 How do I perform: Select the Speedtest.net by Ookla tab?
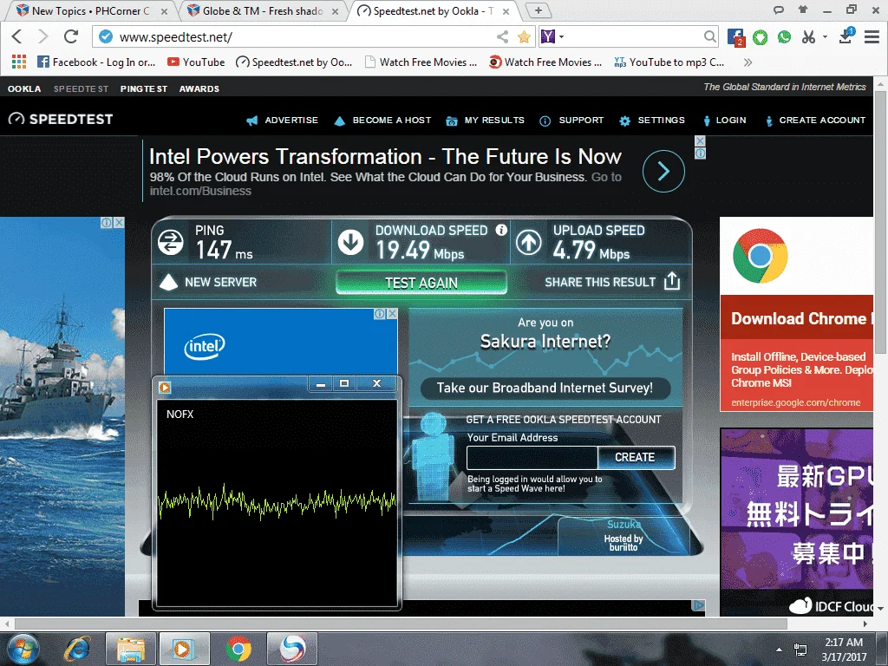click(434, 10)
